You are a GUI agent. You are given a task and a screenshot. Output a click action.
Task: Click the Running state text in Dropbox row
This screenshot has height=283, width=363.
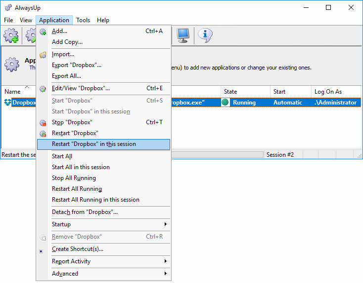click(244, 103)
